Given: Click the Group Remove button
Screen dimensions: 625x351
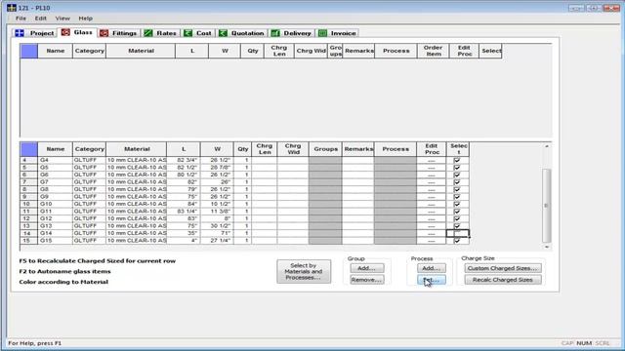Looking at the screenshot, I should pyautogui.click(x=367, y=280).
